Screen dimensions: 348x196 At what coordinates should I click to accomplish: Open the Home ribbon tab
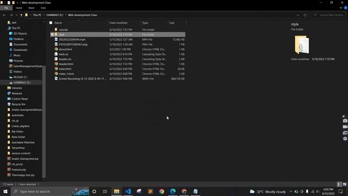pyautogui.click(x=19, y=8)
